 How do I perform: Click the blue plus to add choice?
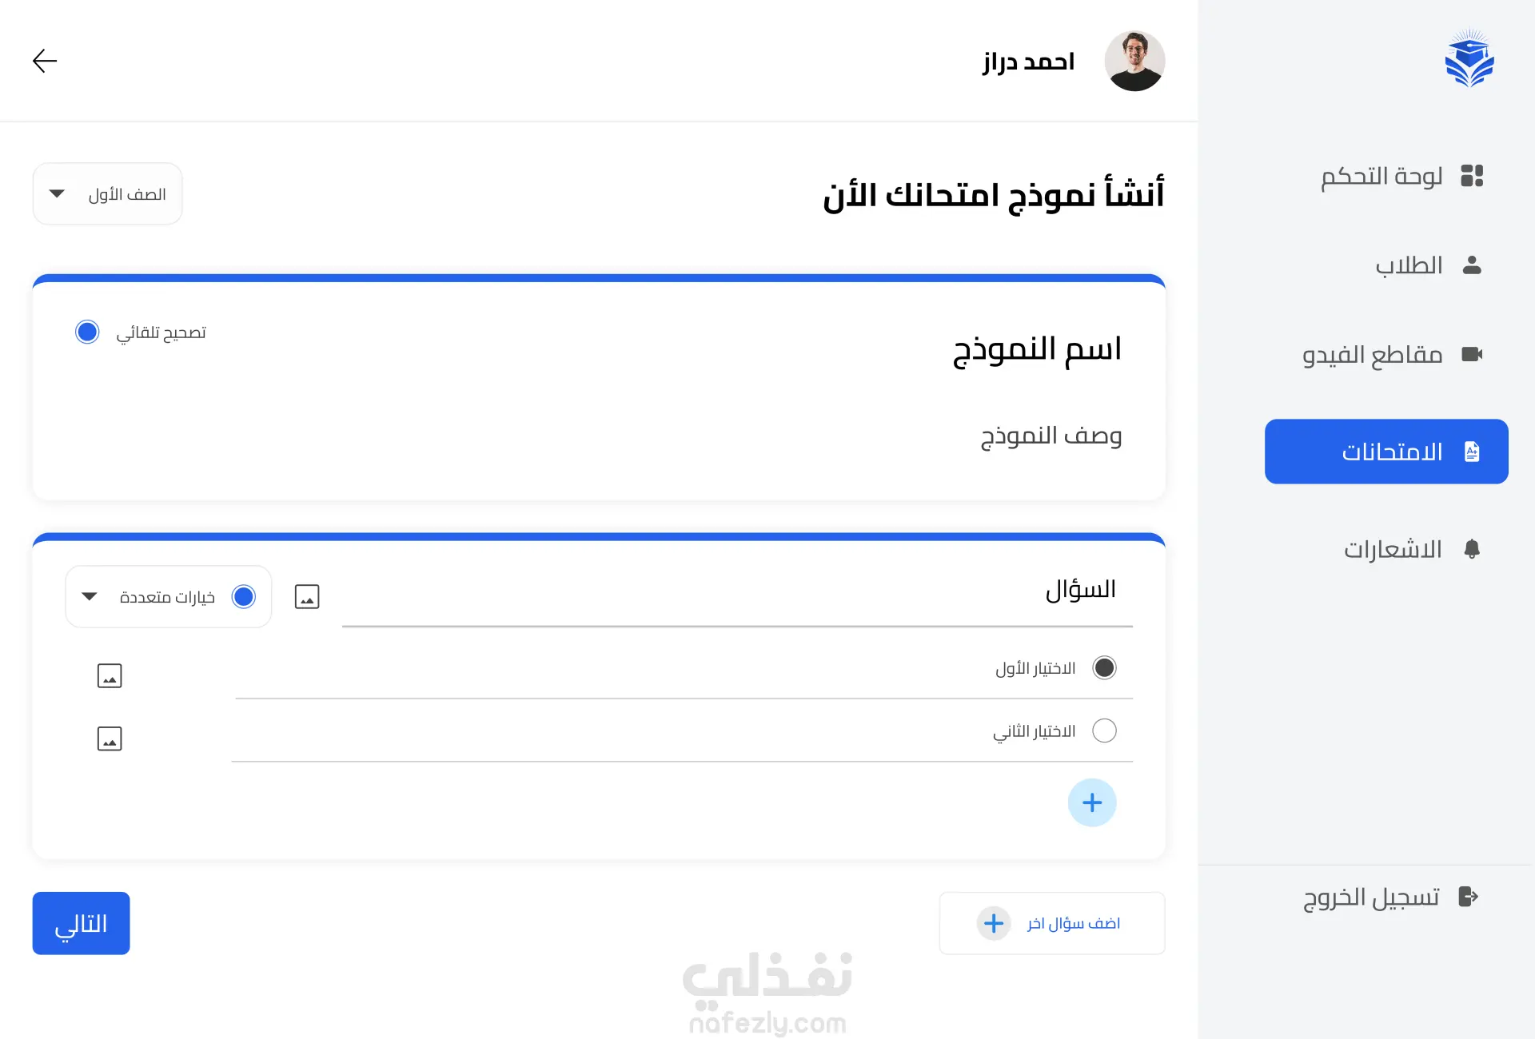point(1092,802)
